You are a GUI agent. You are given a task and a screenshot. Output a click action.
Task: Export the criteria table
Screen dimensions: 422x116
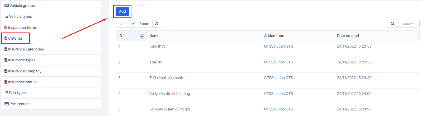coord(145,24)
